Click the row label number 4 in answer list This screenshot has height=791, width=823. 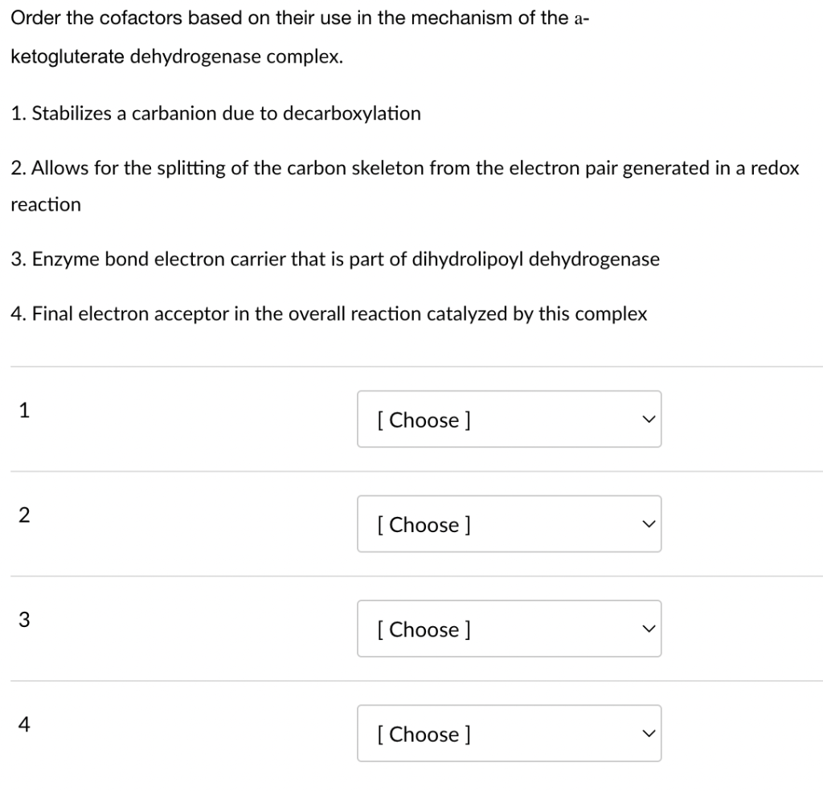click(x=24, y=725)
